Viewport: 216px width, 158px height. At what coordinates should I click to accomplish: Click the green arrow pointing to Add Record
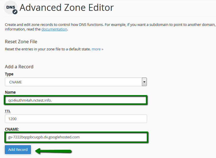click(x=53, y=151)
